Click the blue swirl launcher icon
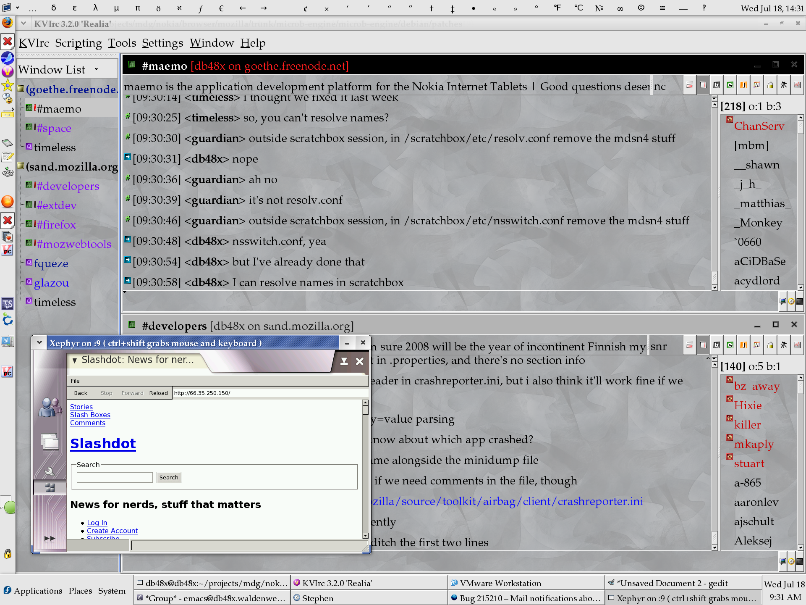This screenshot has height=605, width=806. pos(8,320)
